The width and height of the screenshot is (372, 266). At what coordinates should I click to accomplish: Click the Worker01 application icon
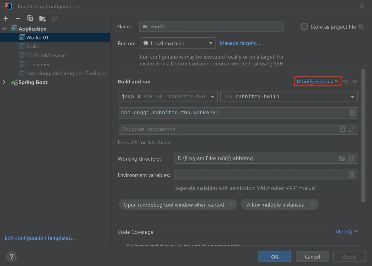point(22,37)
